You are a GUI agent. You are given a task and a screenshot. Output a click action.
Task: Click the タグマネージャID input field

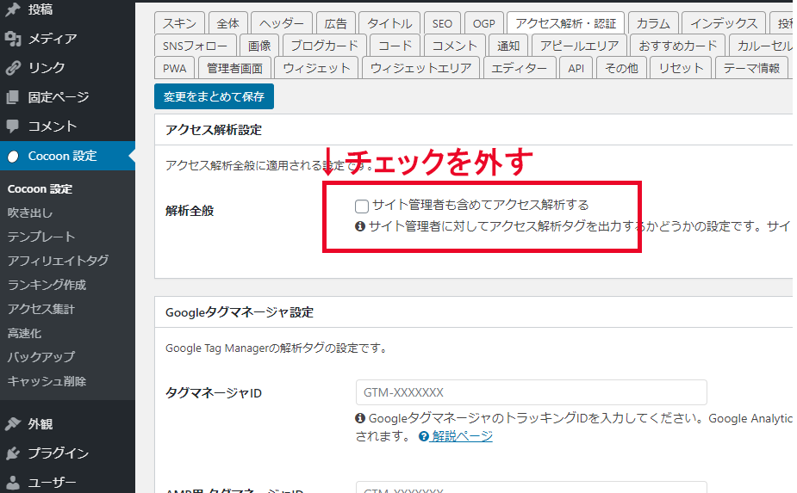531,392
